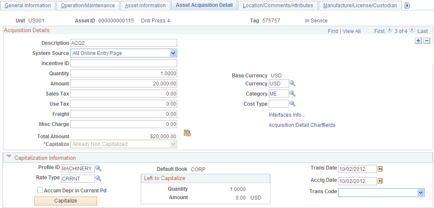The height and width of the screenshot is (208, 434).
Task: Show more tabs with the arrow icon
Action: coord(407,5)
